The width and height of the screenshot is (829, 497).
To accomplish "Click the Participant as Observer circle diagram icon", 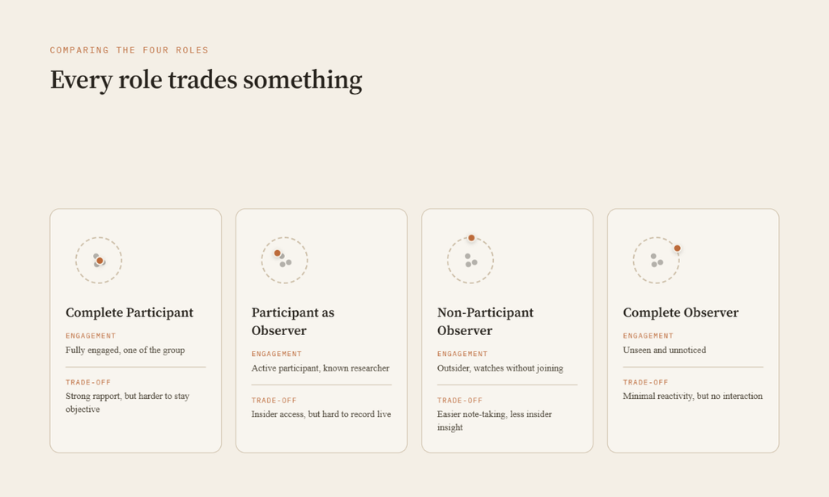I will 284,260.
